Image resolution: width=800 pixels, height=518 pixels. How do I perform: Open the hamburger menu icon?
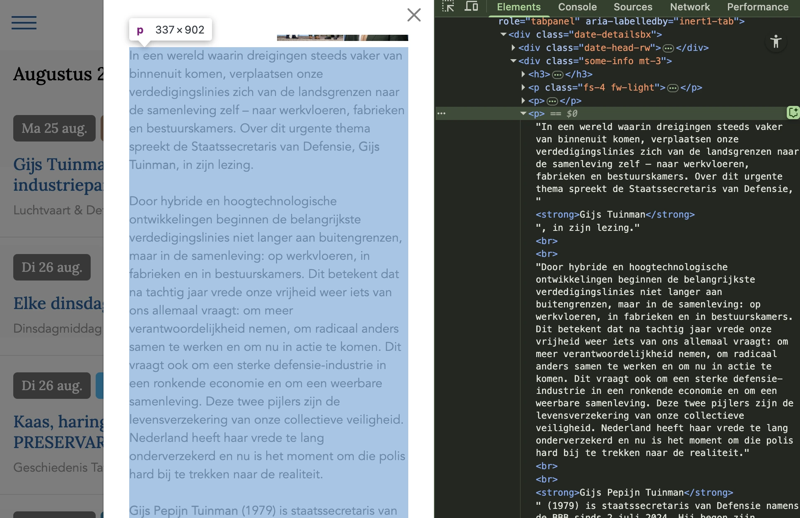tap(24, 23)
